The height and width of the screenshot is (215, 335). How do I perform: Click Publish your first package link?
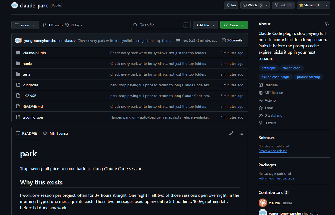point(276,178)
